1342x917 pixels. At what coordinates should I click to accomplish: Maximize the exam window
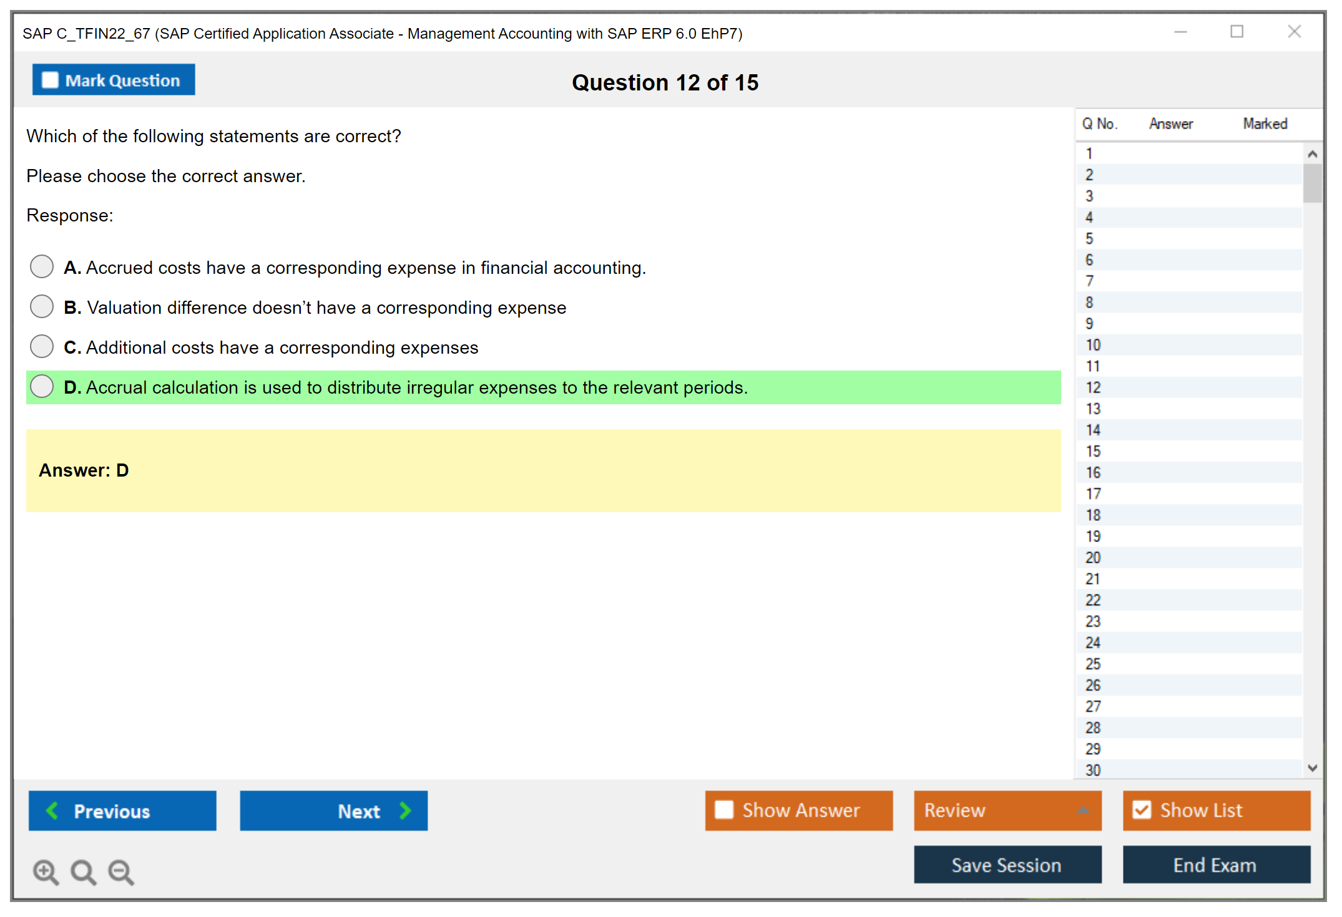click(x=1237, y=32)
